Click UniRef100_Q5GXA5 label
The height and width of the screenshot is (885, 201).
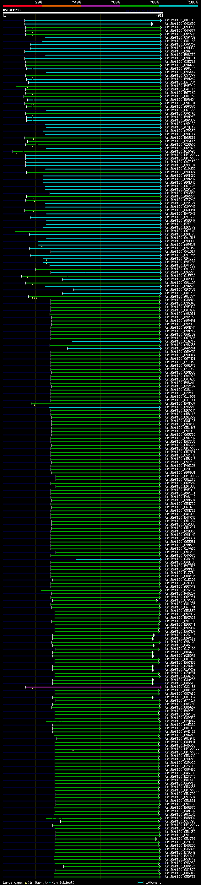[180, 756]
